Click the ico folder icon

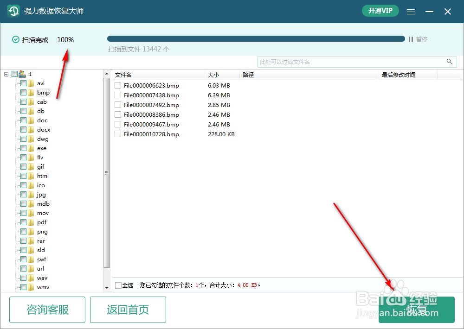pyautogui.click(x=31, y=185)
